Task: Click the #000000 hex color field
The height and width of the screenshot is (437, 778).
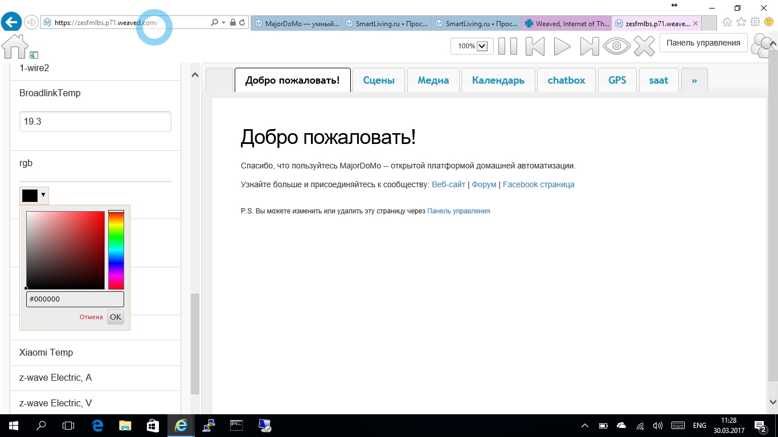Action: [75, 299]
